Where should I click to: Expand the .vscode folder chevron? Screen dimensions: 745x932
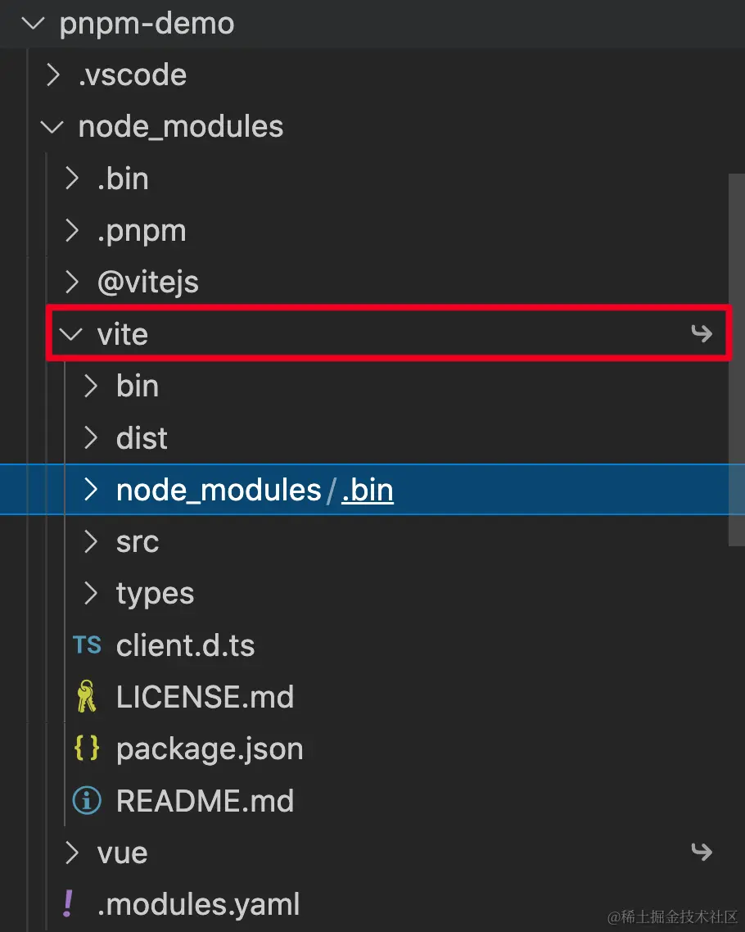pyautogui.click(x=53, y=75)
